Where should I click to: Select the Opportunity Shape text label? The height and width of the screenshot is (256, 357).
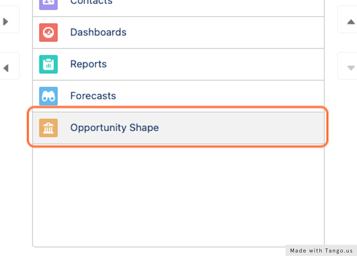click(115, 128)
